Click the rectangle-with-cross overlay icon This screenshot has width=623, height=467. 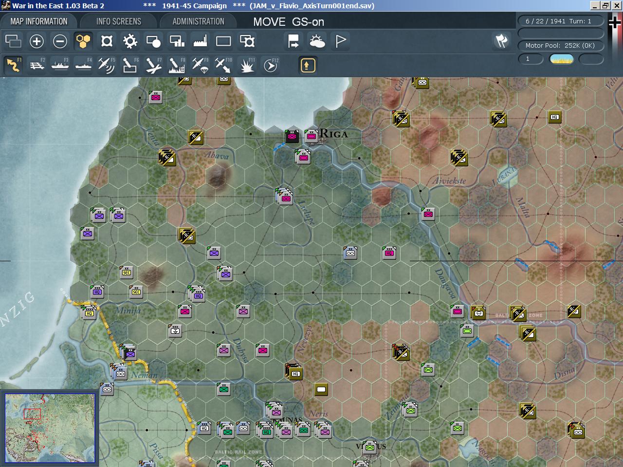(247, 41)
